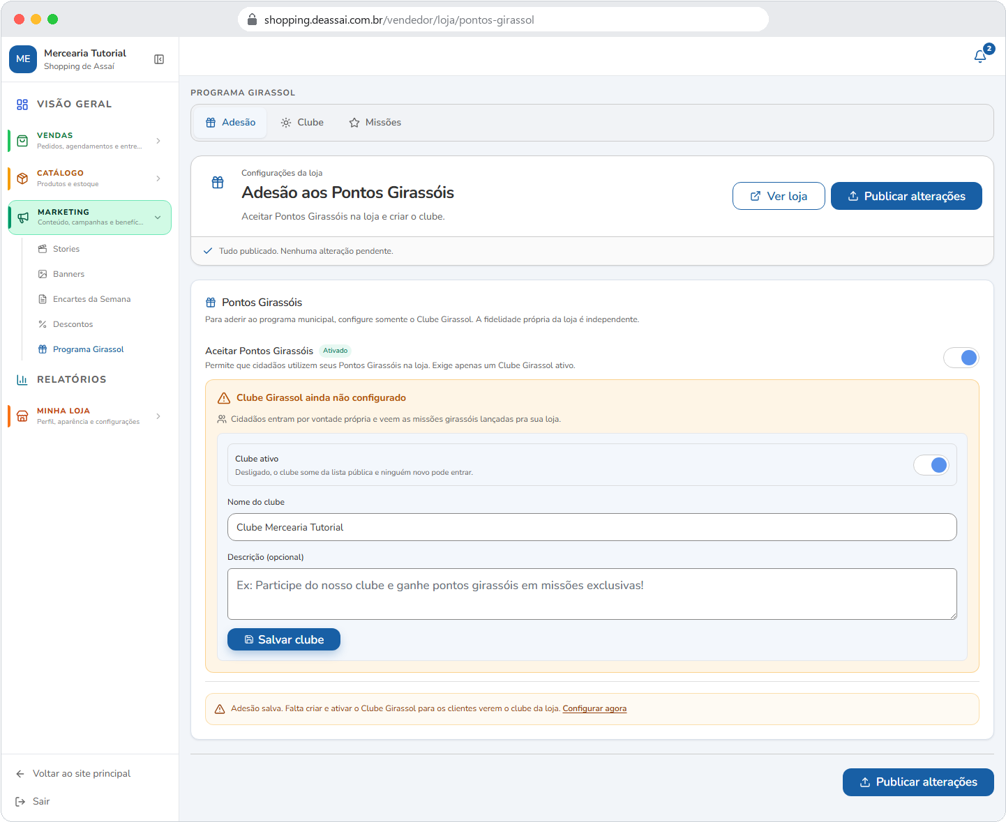
Task: Expand the Minha Loja menu chevron
Action: click(158, 416)
